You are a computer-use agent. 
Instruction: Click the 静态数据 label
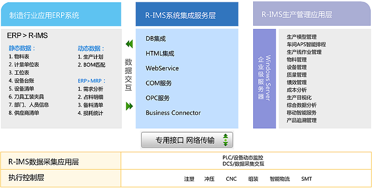tap(21, 49)
